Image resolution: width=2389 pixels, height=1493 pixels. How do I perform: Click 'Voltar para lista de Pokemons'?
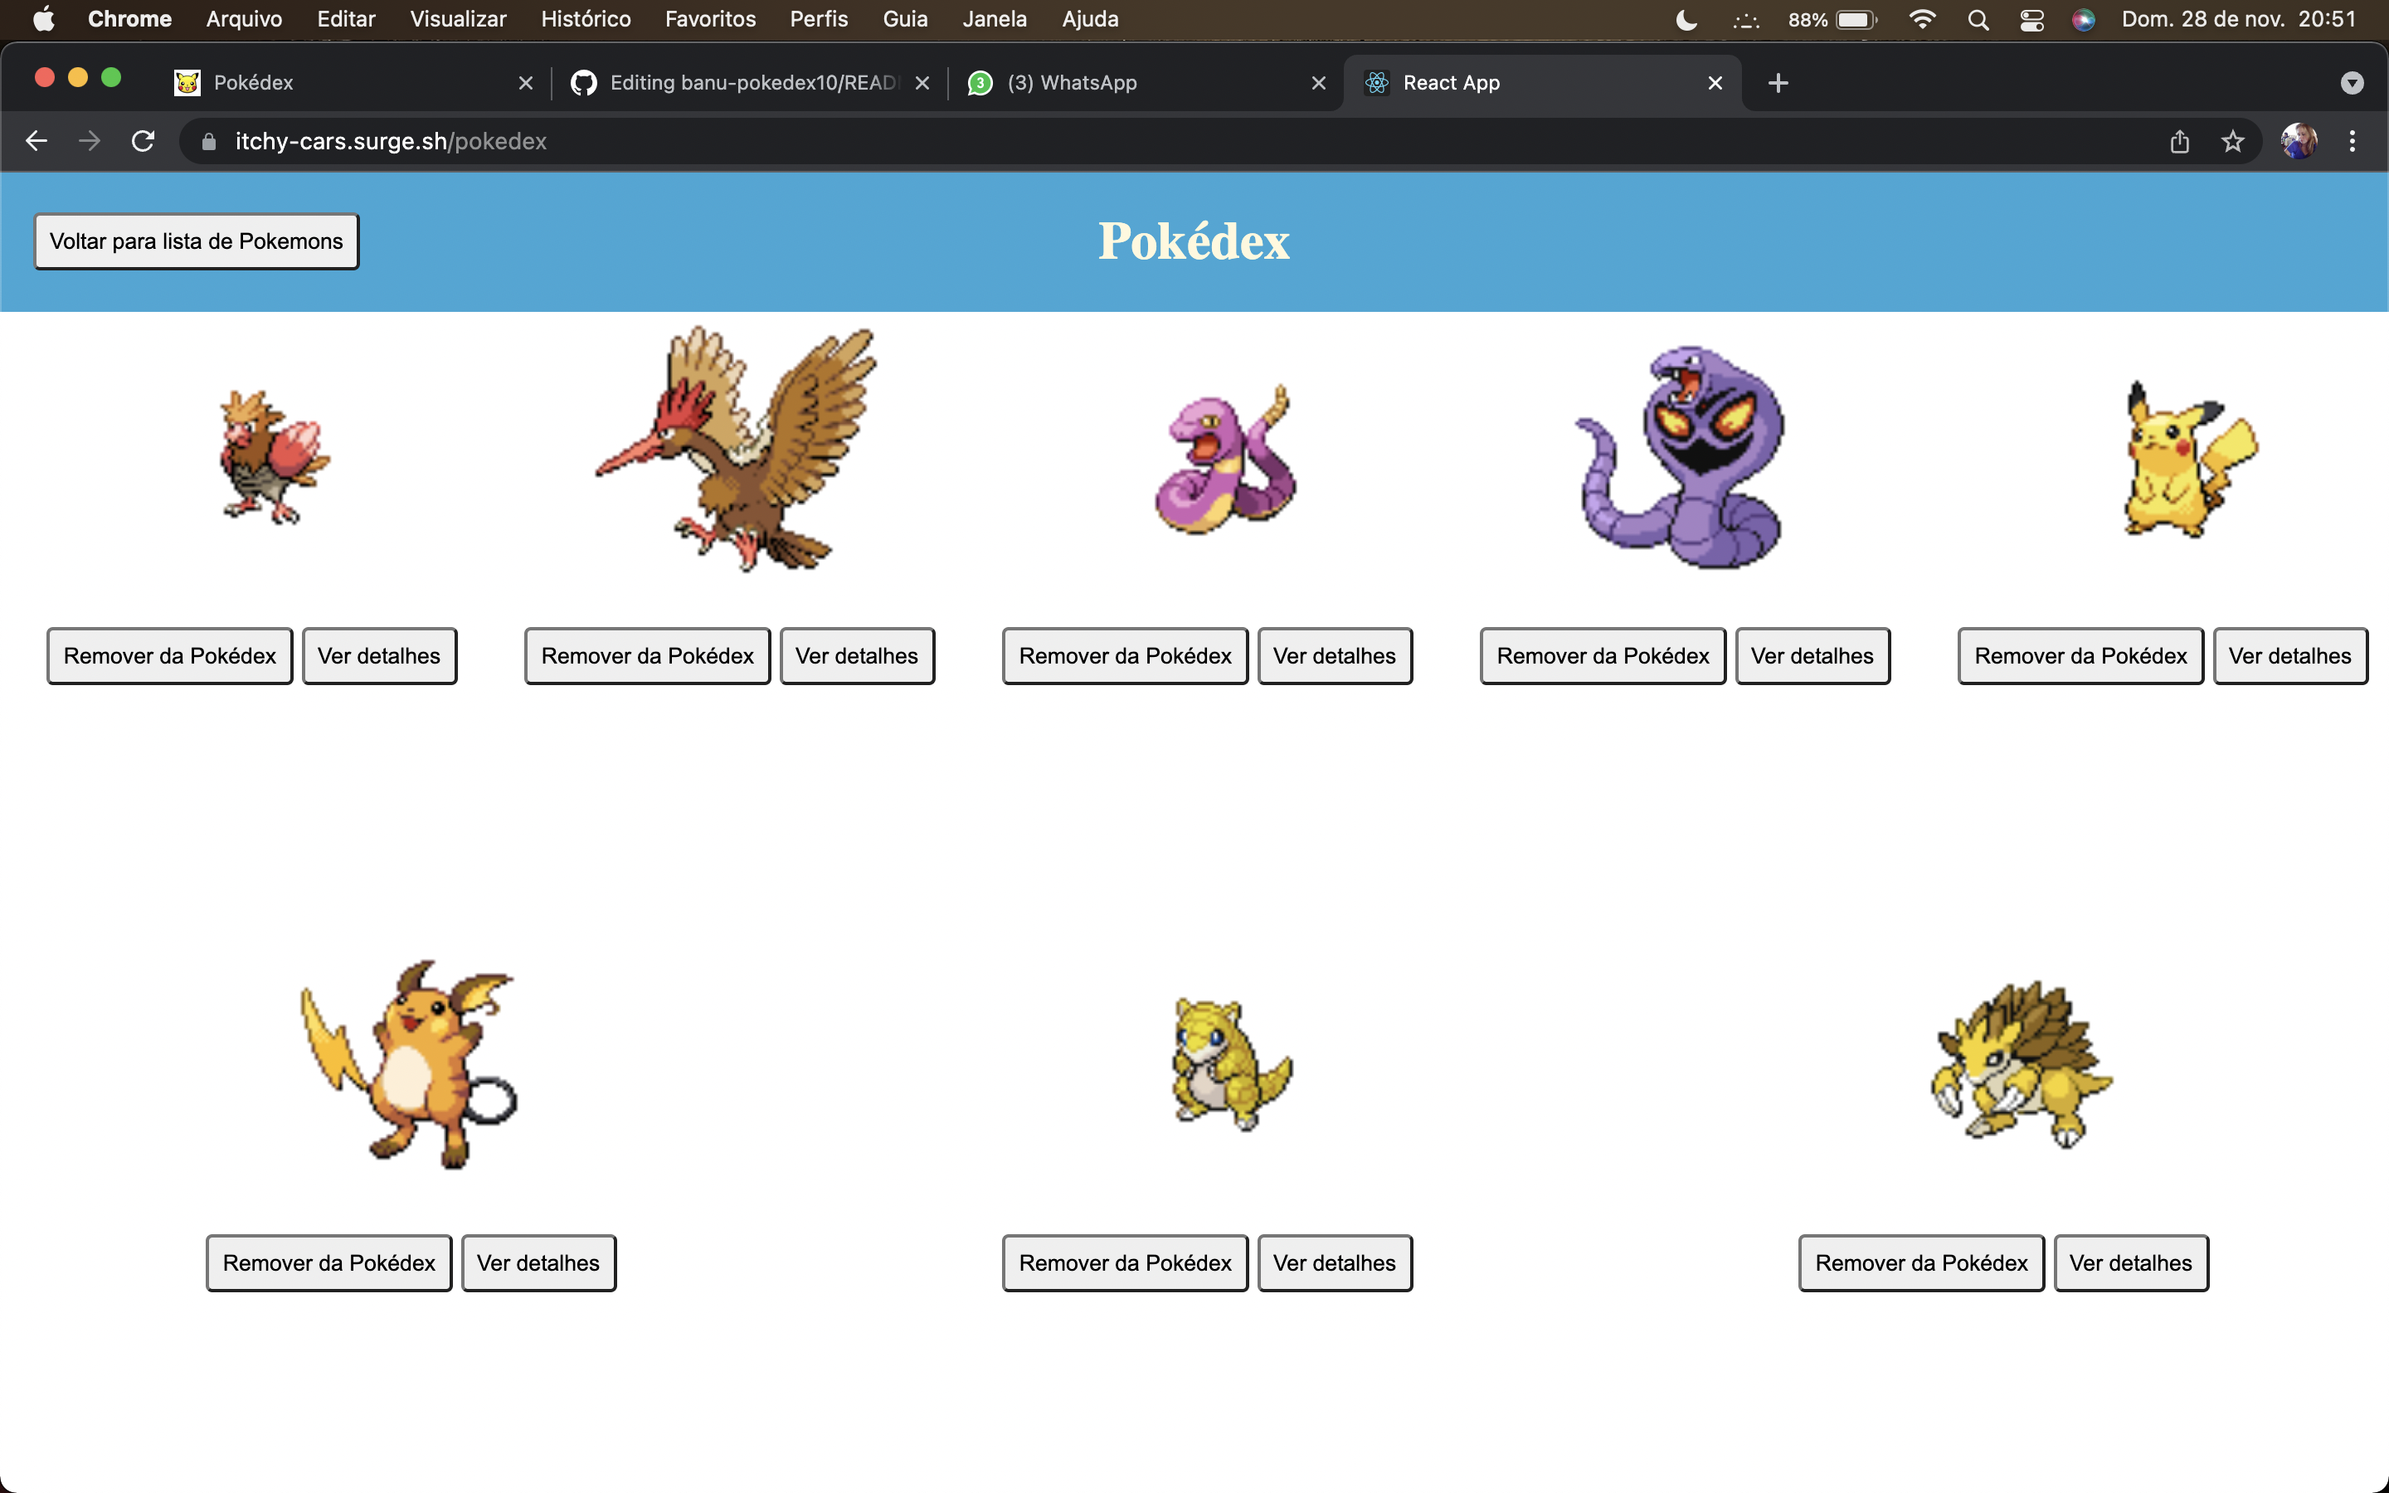(196, 241)
